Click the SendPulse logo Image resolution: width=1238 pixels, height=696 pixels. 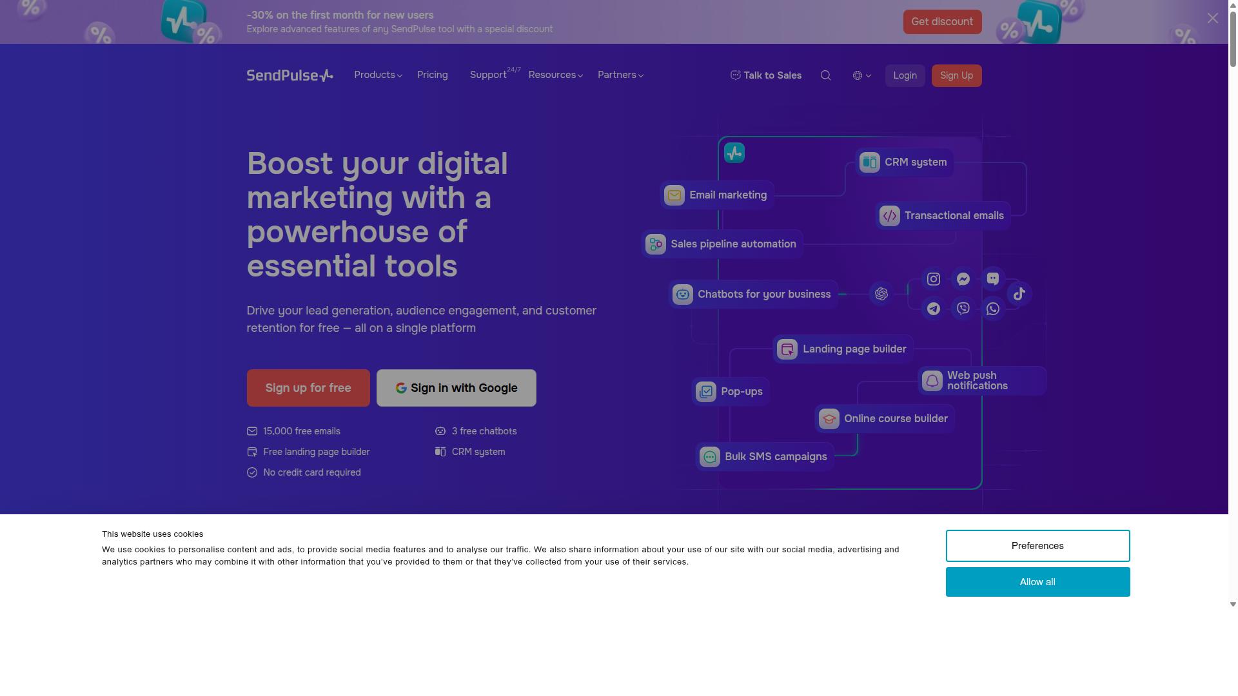pyautogui.click(x=290, y=75)
